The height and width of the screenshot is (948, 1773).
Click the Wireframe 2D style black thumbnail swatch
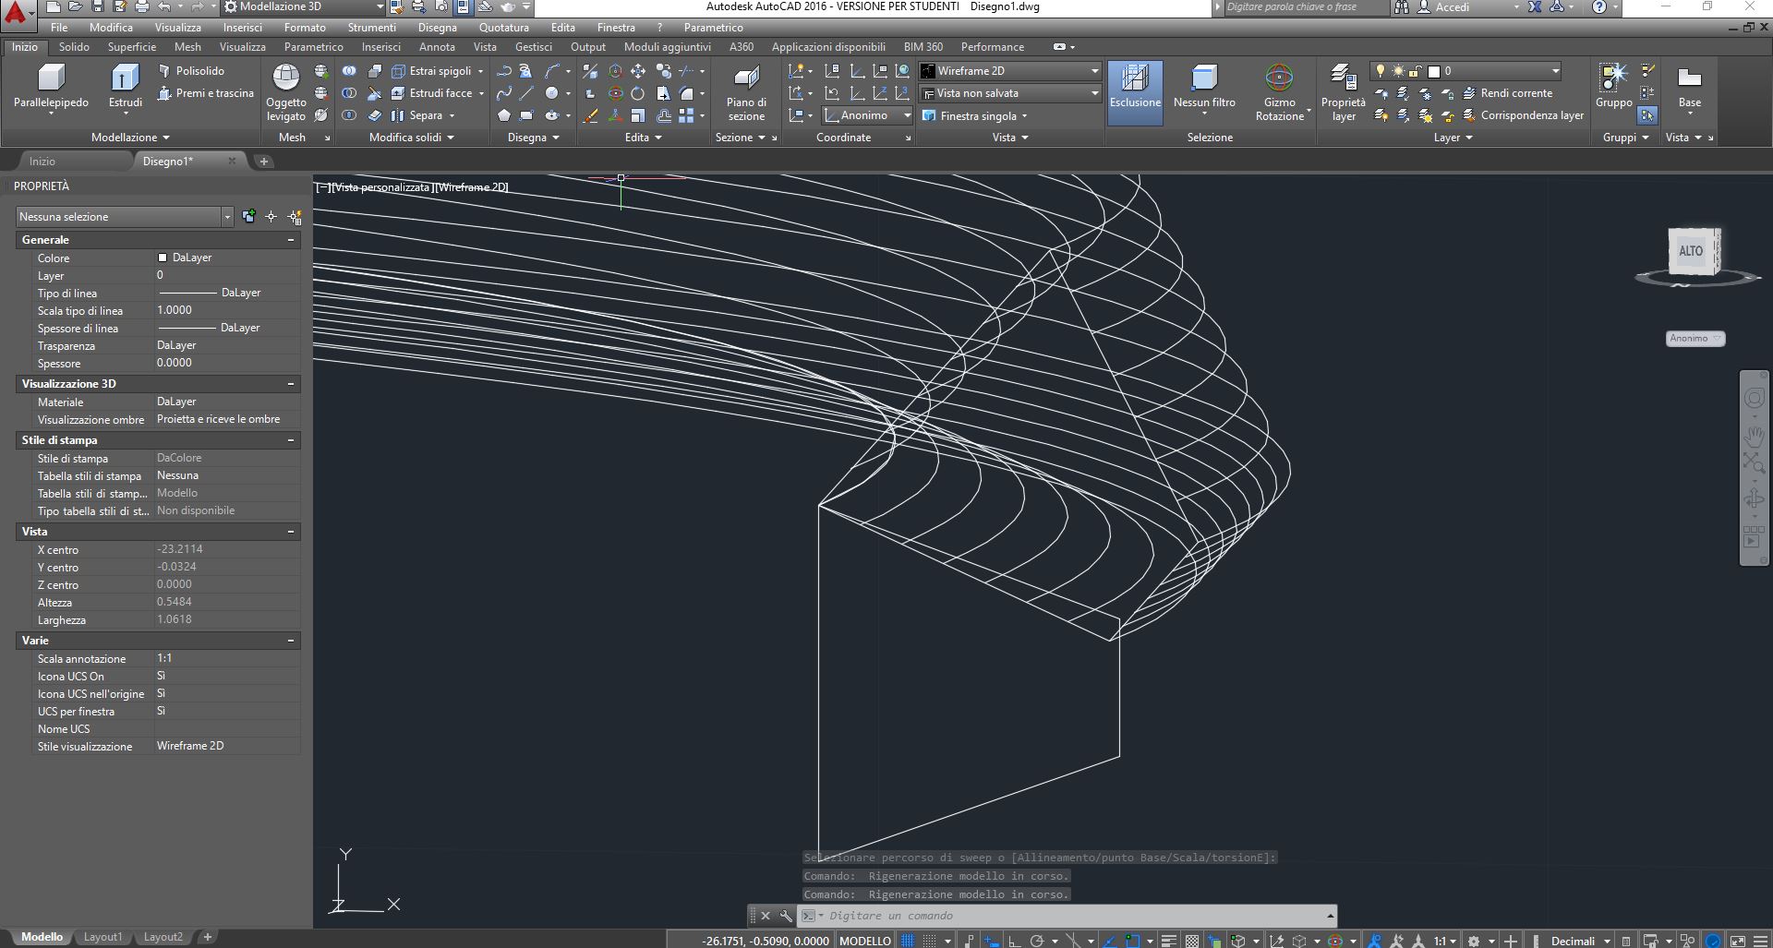click(x=929, y=71)
